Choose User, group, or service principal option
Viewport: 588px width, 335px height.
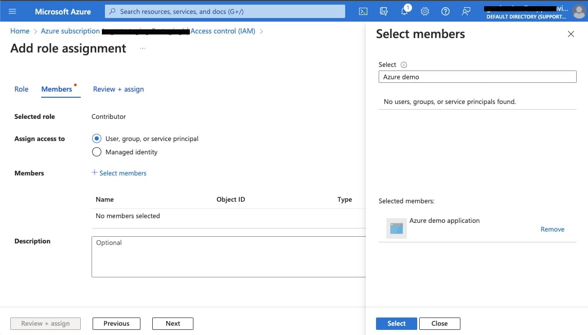click(x=97, y=138)
